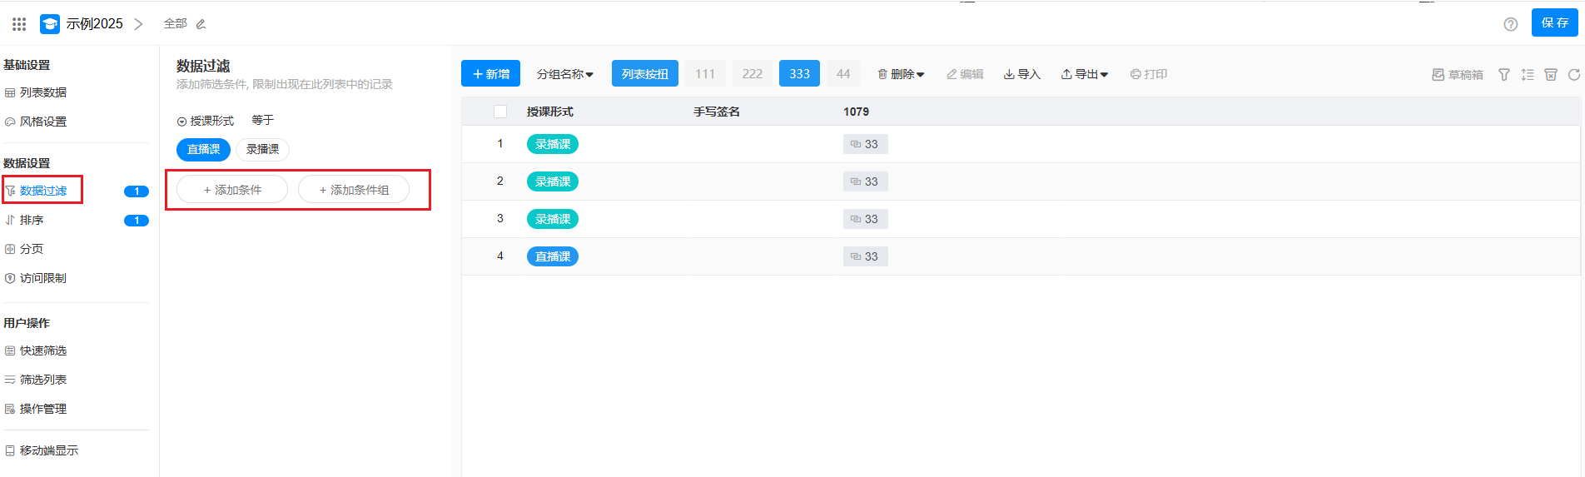Select the 直播课 filter option
Screen dimensions: 1585x477
point(203,150)
